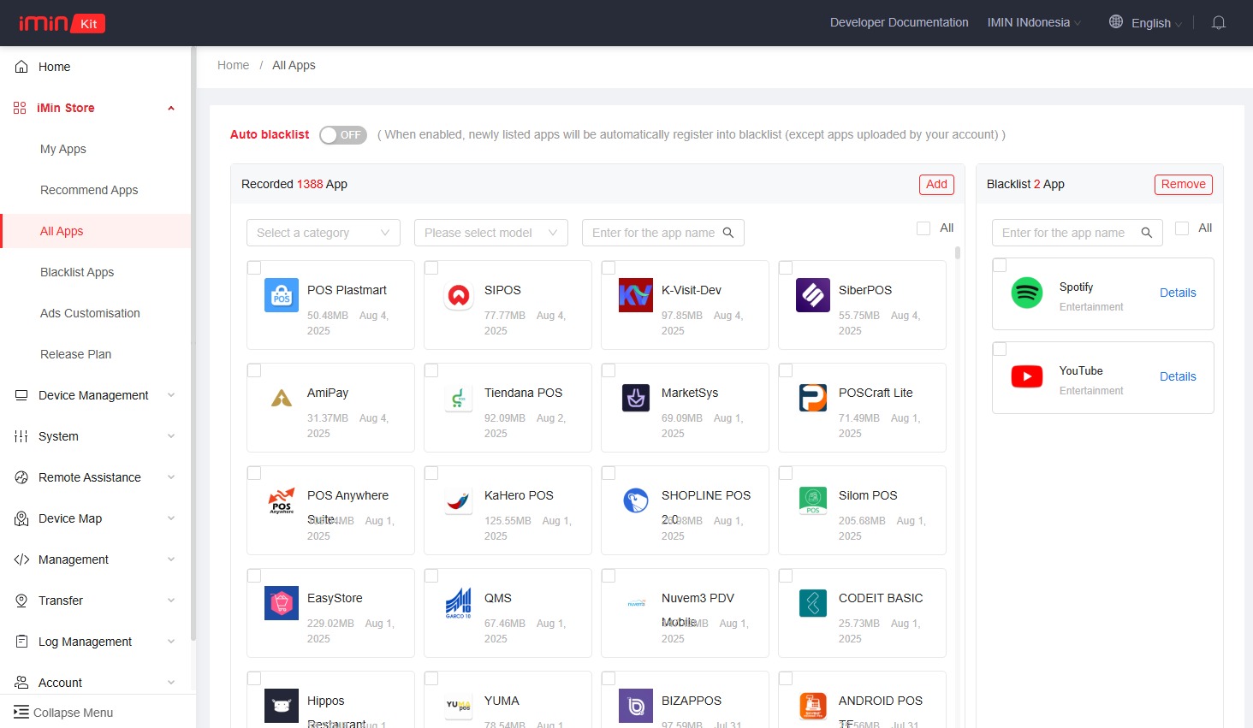Click the SIPOS app icon
Viewport: 1253px width, 728px height.
[458, 295]
